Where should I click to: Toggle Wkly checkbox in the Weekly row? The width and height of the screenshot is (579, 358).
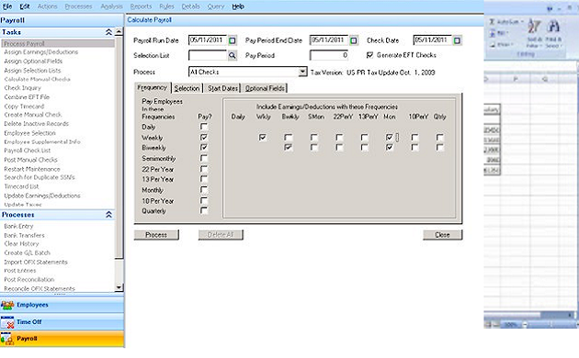(x=263, y=137)
